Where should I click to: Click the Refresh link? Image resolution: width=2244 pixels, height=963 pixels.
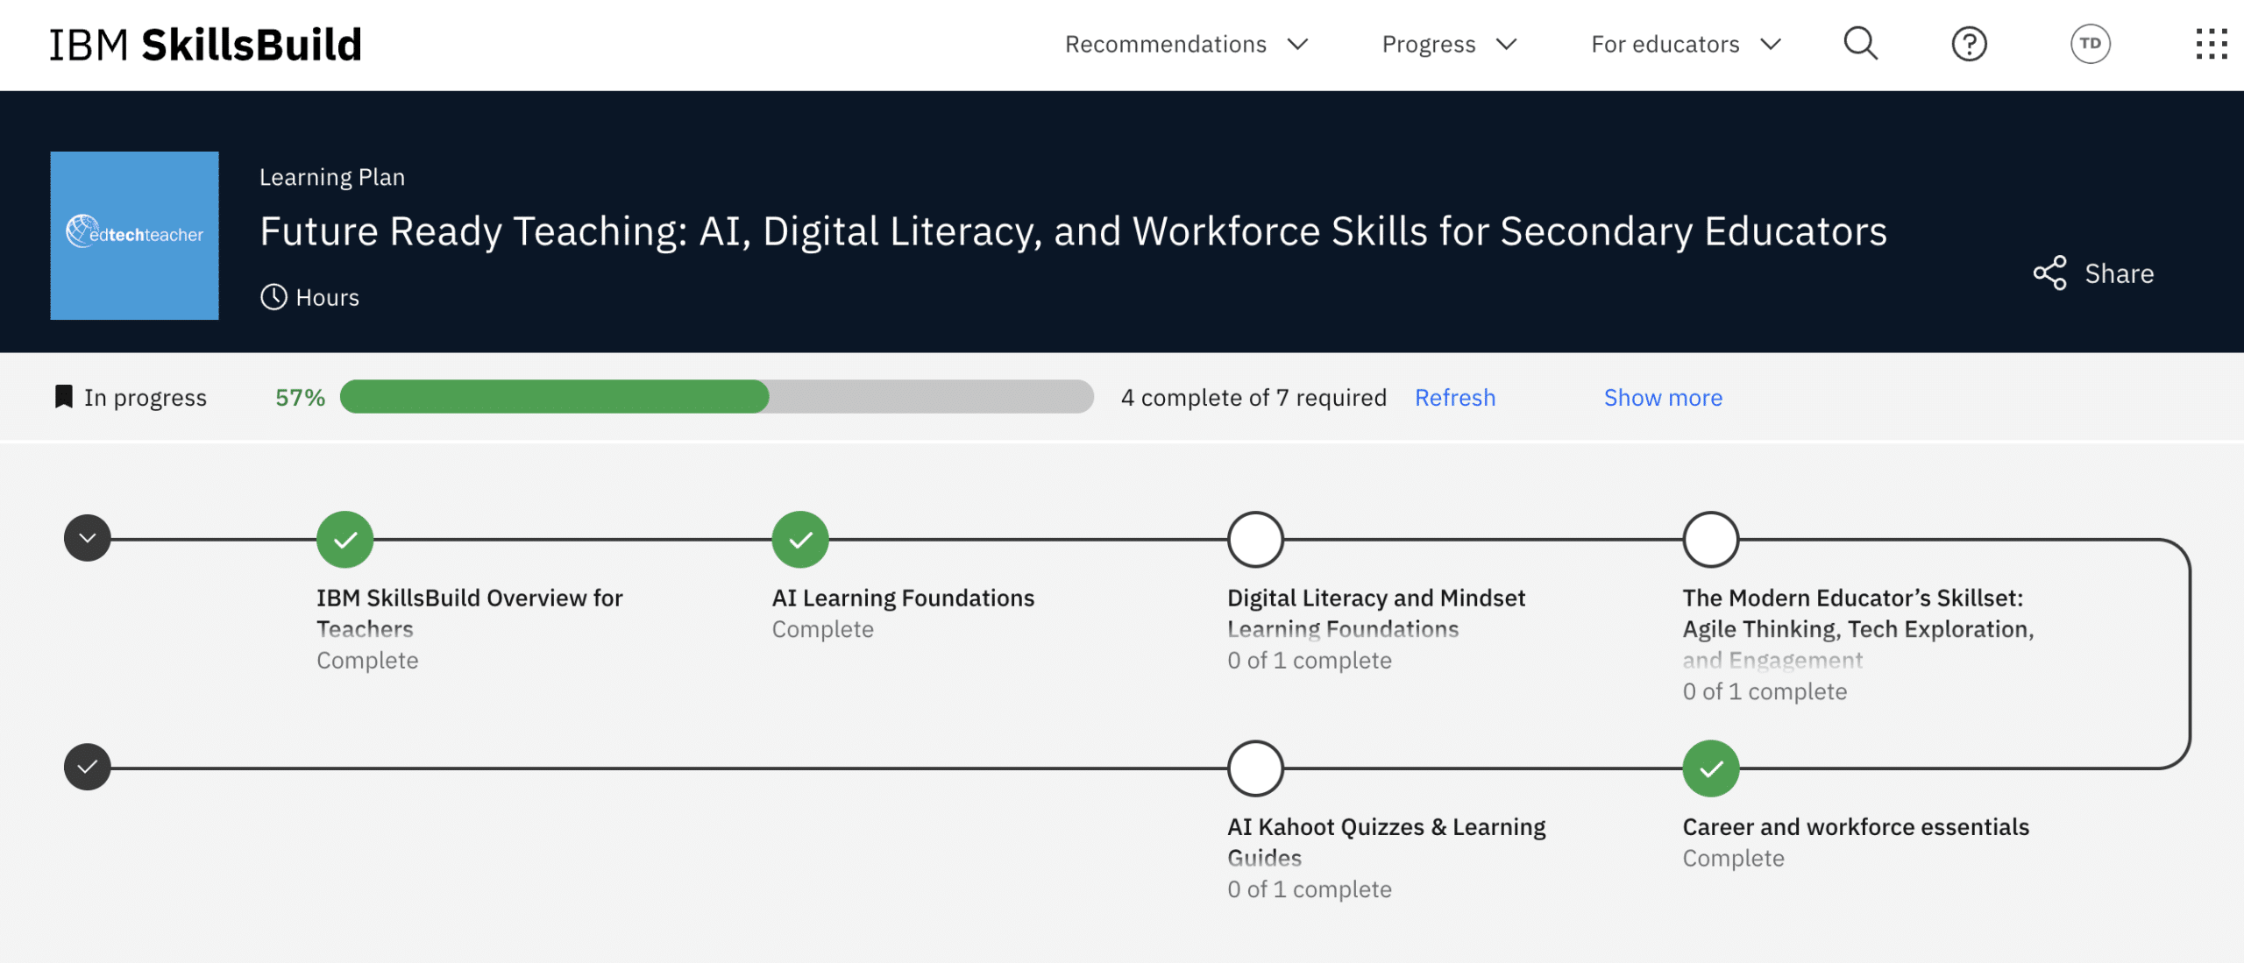pyautogui.click(x=1455, y=397)
